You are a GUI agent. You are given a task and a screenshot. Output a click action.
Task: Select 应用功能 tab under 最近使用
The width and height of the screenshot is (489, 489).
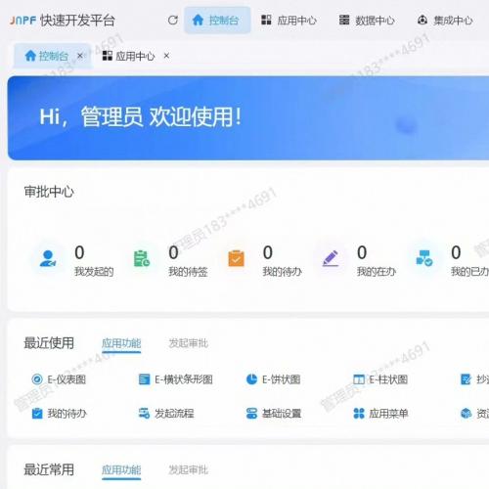coord(121,343)
